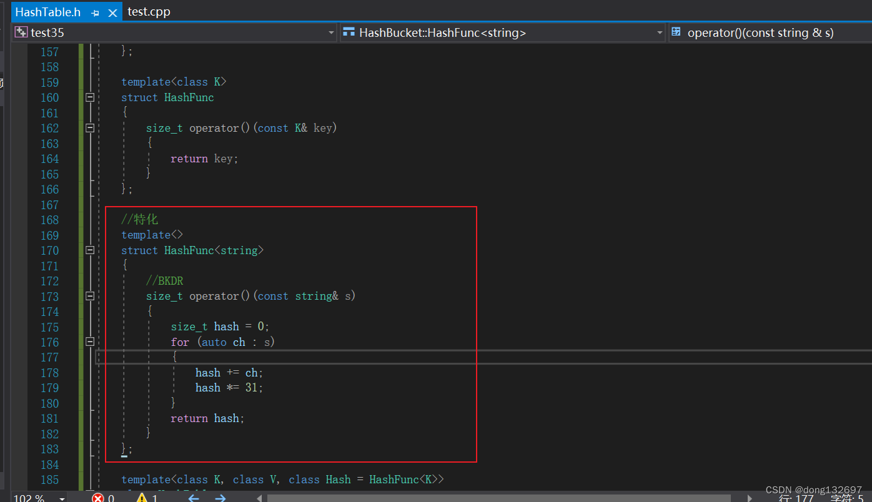Viewport: 872px width, 502px height.
Task: Collapse struct HashFunc<string> at line 170
Action: point(90,250)
